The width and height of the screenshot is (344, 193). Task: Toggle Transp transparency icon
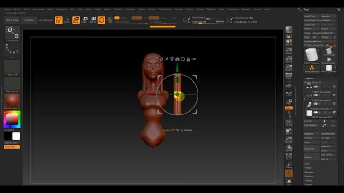pyautogui.click(x=289, y=165)
